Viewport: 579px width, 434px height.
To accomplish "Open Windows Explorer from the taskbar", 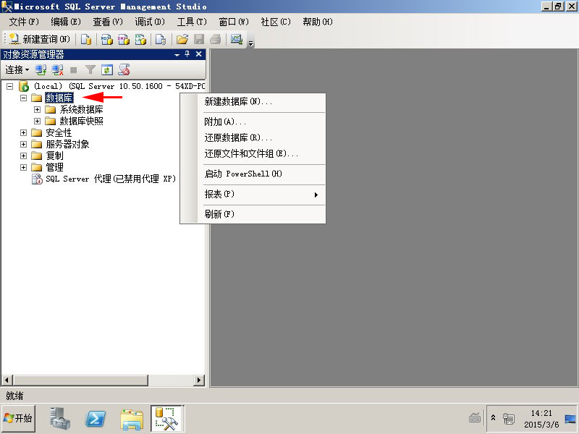I will (132, 418).
